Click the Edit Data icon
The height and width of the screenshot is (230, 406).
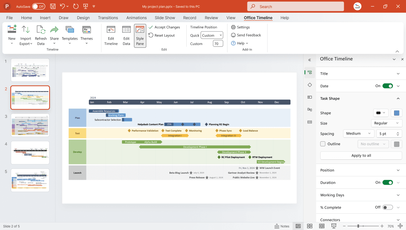126,35
